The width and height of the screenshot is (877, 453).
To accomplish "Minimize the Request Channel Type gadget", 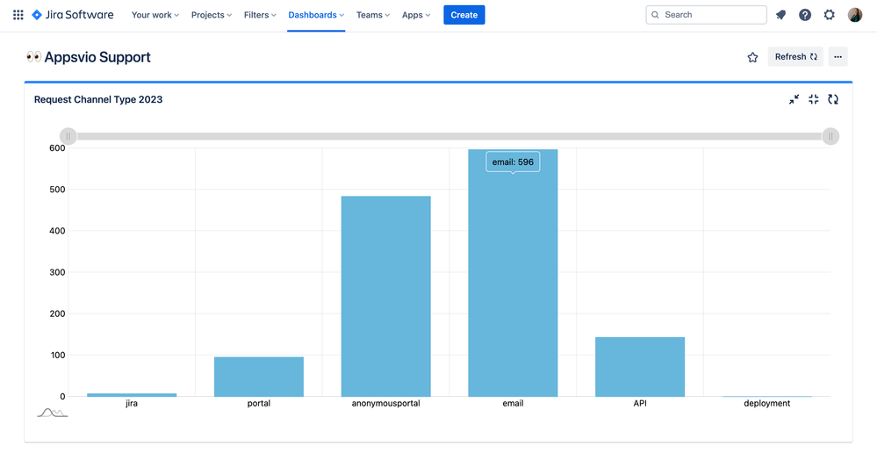I will 794,99.
